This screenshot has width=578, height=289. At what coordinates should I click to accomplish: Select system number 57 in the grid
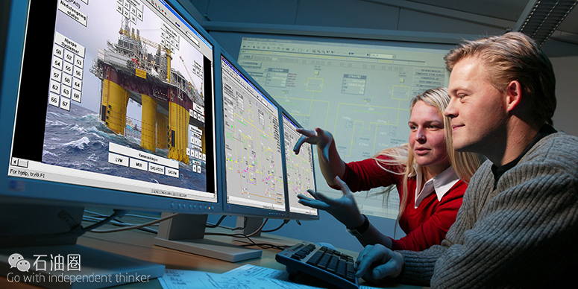point(56,75)
